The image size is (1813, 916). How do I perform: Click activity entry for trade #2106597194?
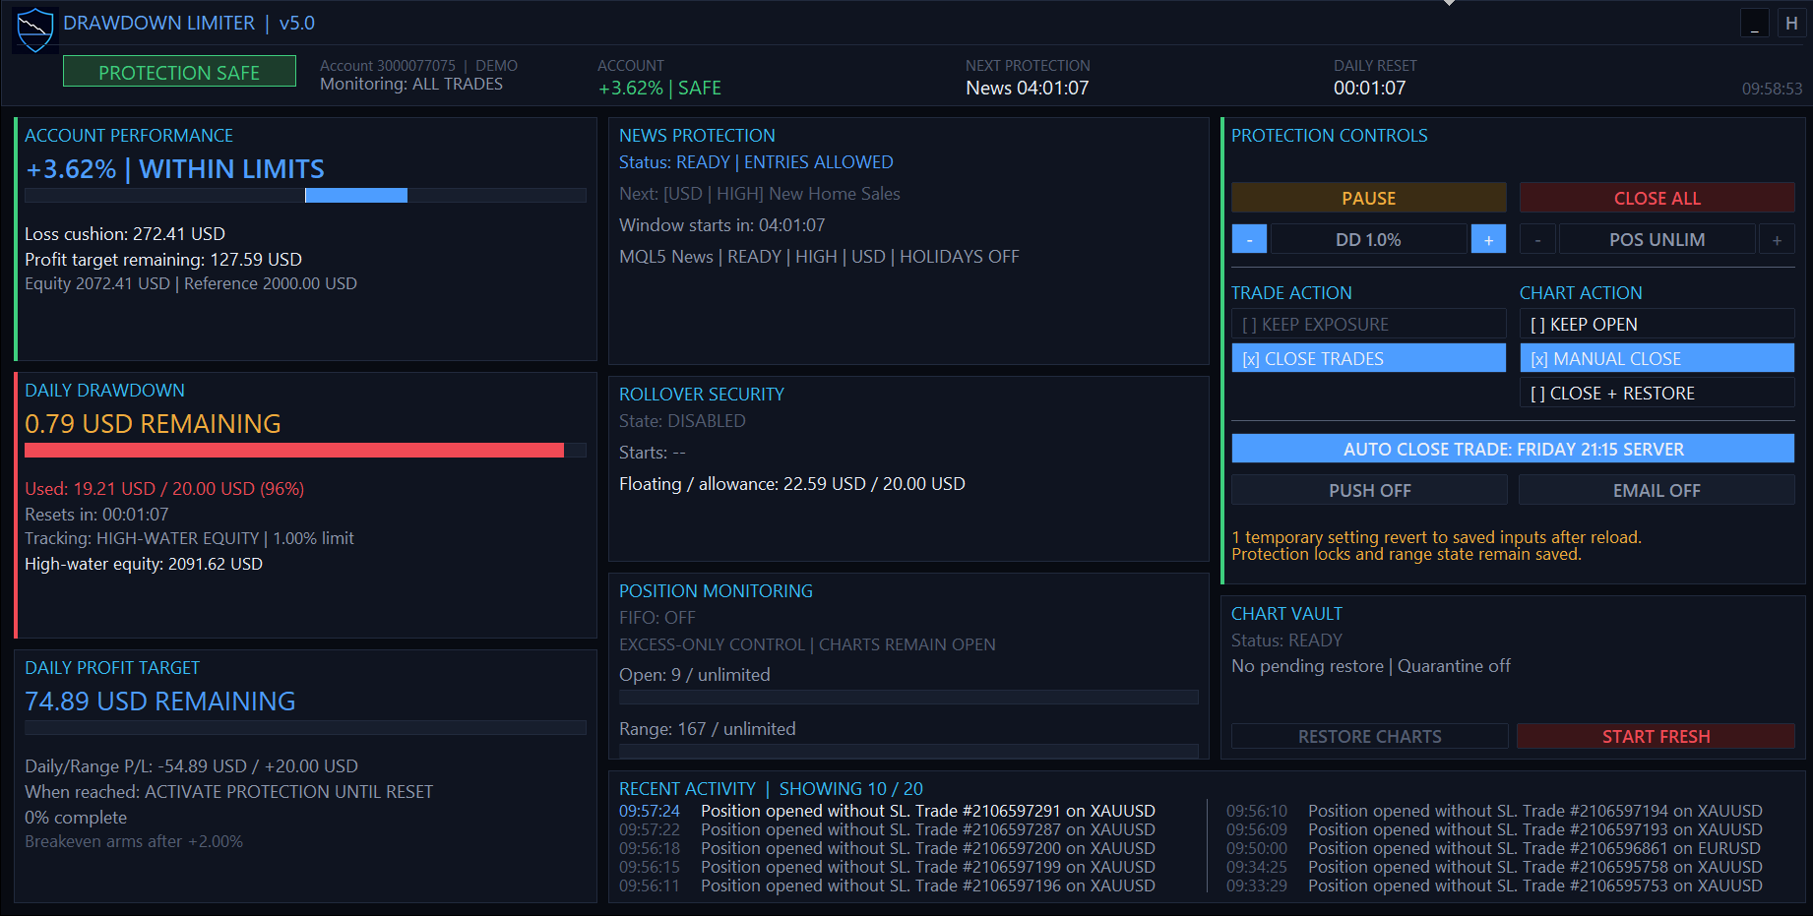[1494, 811]
